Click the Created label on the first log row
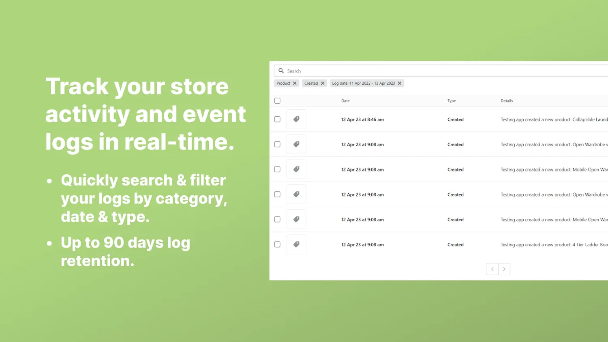The width and height of the screenshot is (608, 342). coord(455,119)
